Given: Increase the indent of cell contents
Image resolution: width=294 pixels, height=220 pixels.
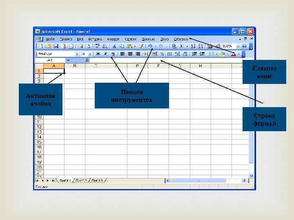Looking at the screenshot, I should 202,54.
